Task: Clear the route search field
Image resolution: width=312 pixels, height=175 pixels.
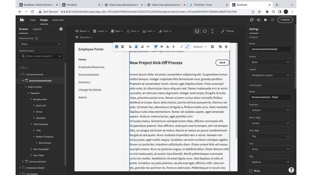Action: [x=59, y=56]
